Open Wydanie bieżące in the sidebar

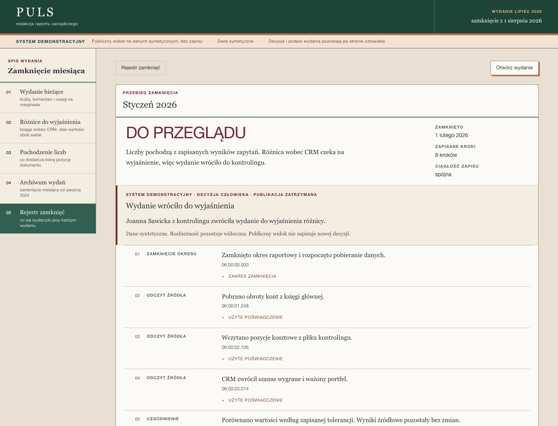[48, 98]
